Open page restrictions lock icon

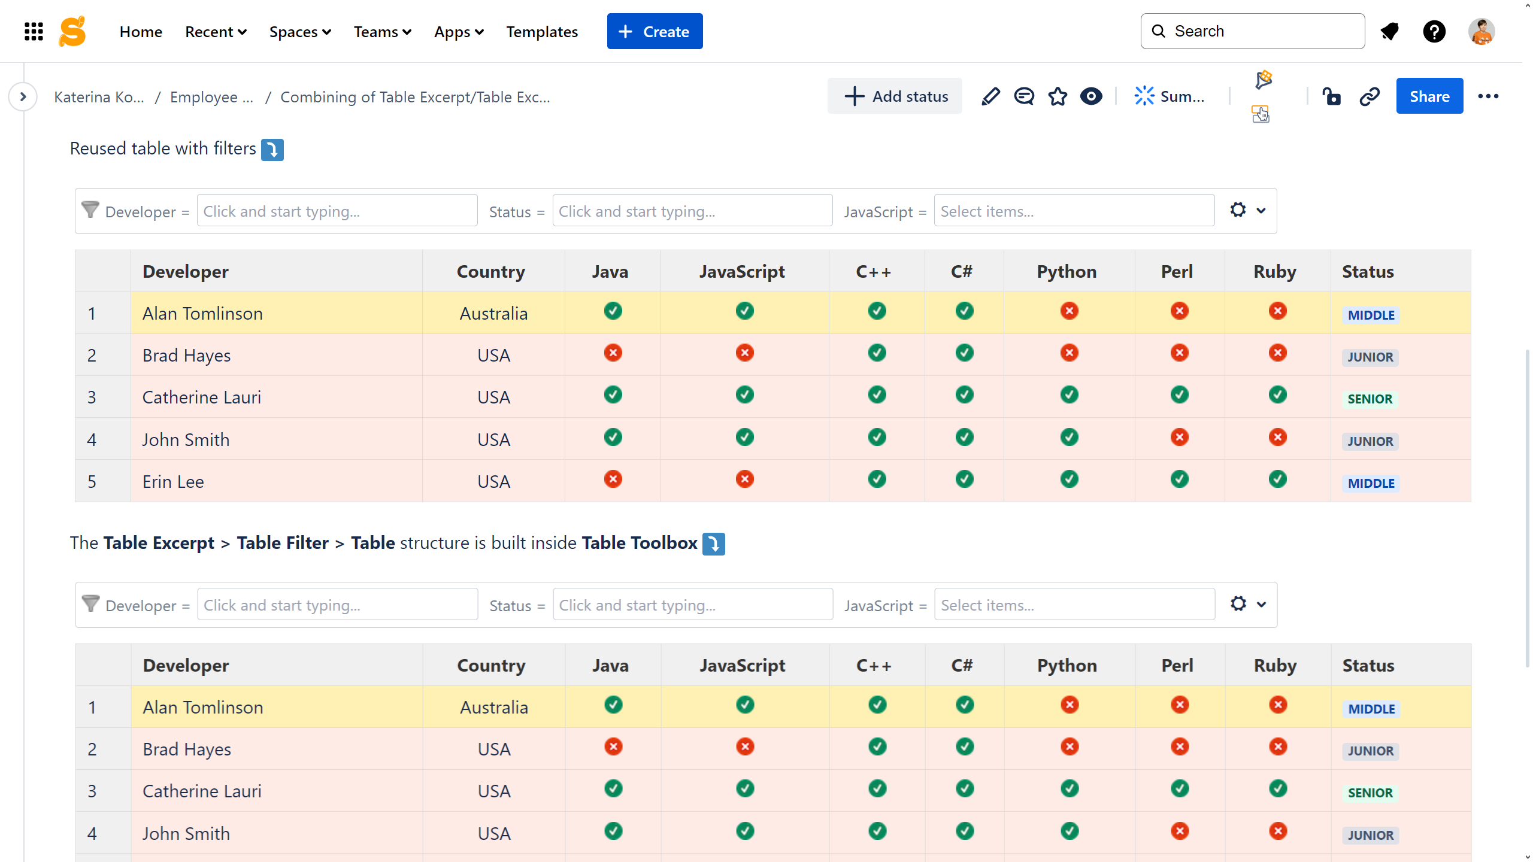1331,96
